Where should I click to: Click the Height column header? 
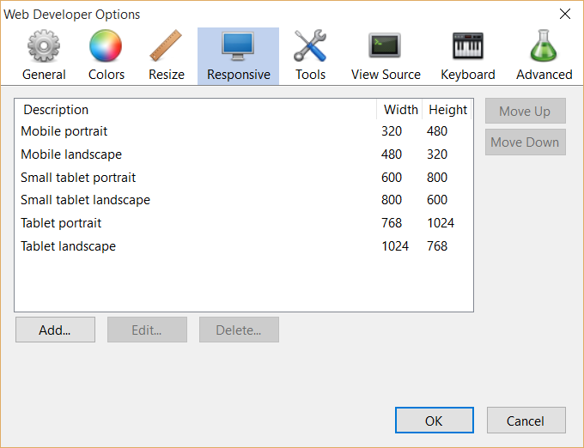447,110
